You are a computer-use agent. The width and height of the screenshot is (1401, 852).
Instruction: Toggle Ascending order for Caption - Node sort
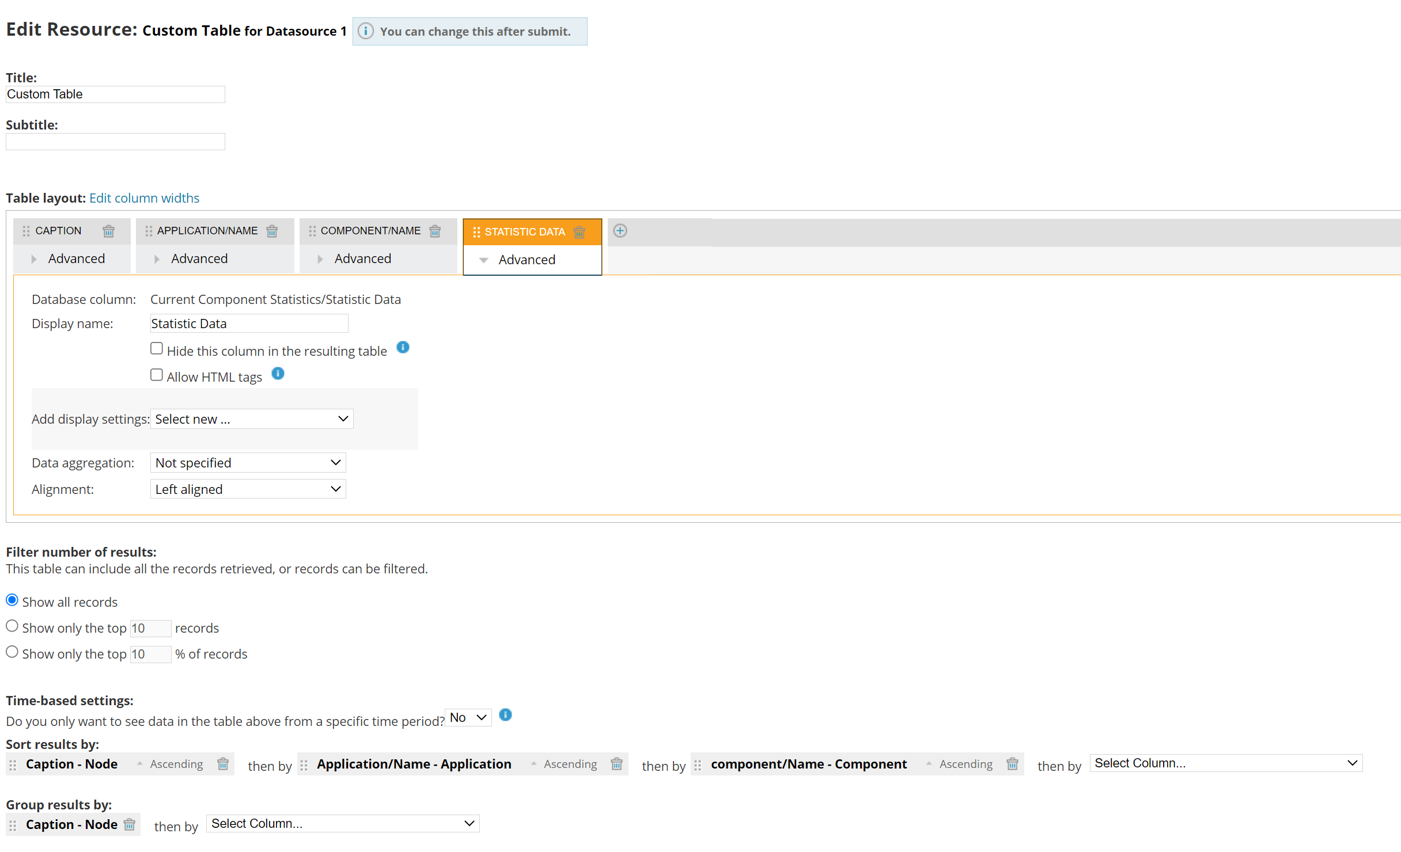tap(172, 764)
